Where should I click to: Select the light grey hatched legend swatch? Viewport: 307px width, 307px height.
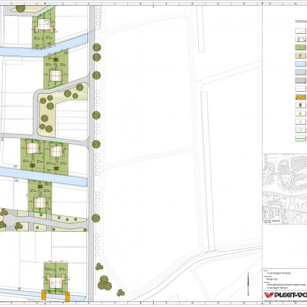pyautogui.click(x=300, y=72)
